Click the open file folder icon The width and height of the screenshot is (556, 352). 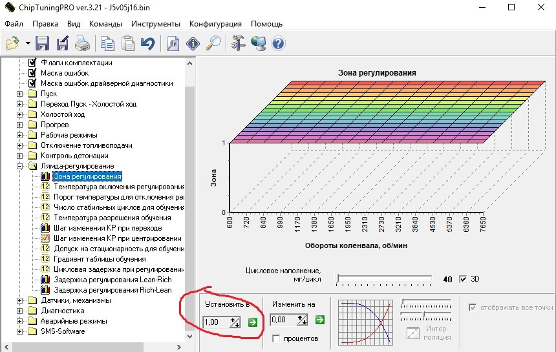pos(13,43)
